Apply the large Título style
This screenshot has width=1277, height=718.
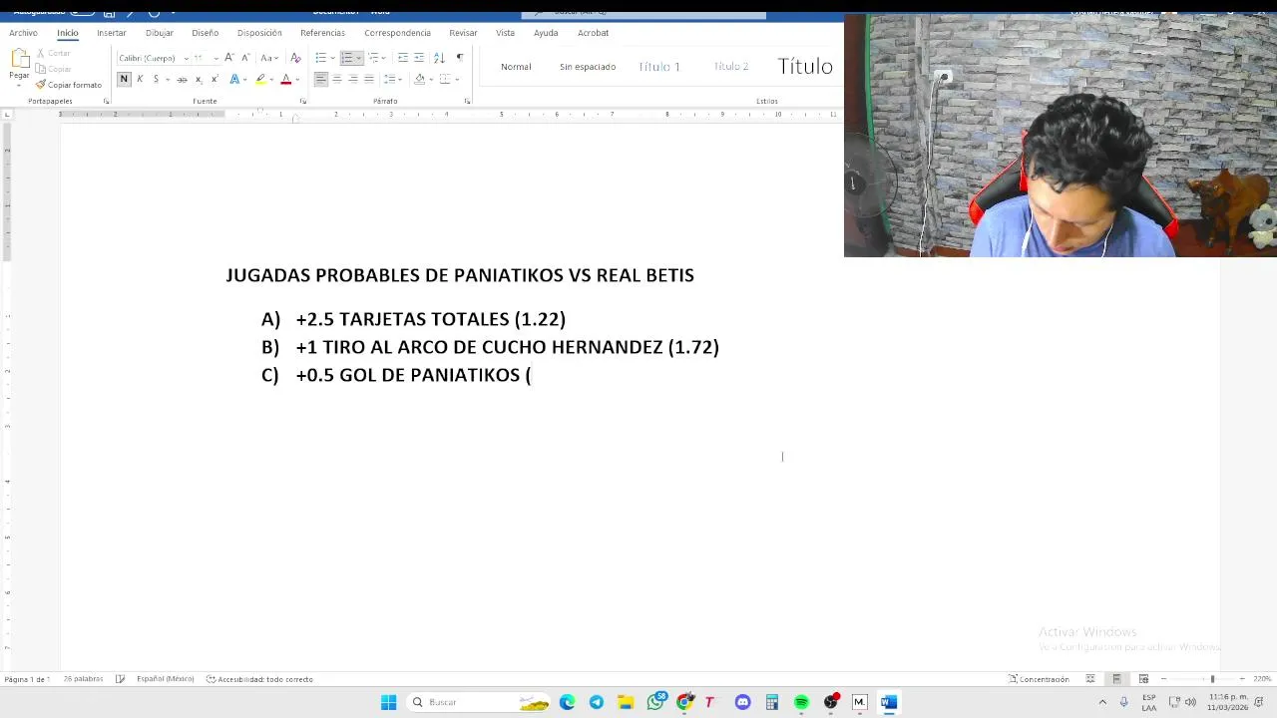[805, 67]
